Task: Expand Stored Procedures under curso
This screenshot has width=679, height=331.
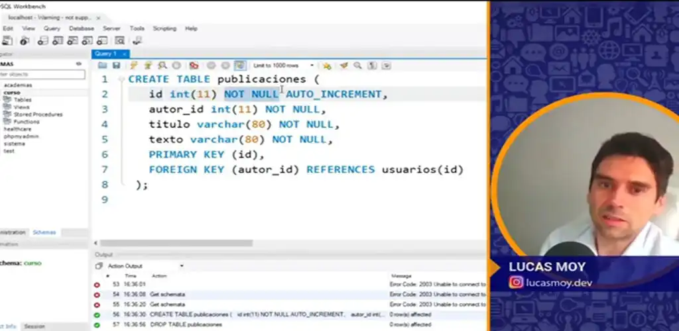Action: 38,115
